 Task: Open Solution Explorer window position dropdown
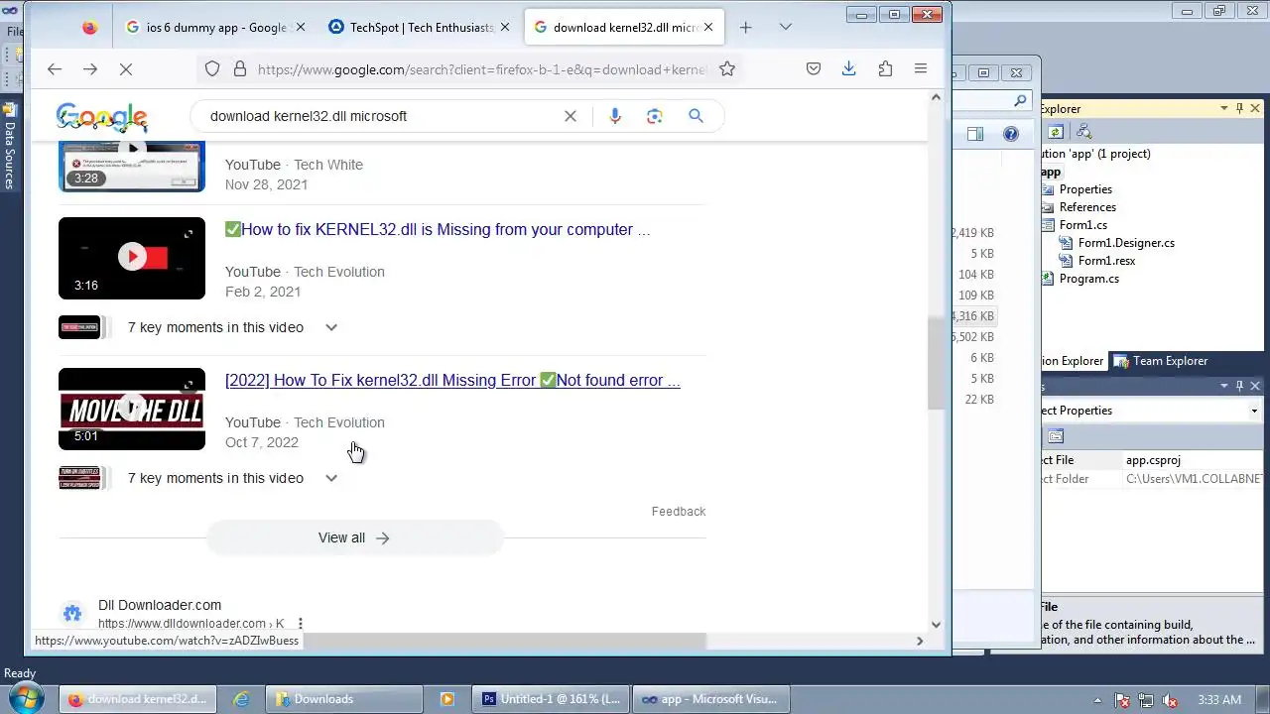click(x=1224, y=108)
